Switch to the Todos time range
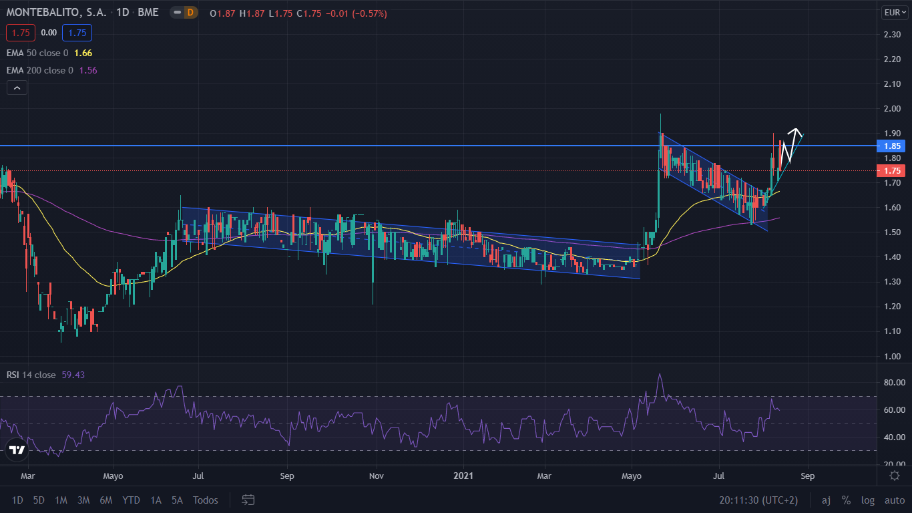Image resolution: width=912 pixels, height=513 pixels. coord(205,500)
